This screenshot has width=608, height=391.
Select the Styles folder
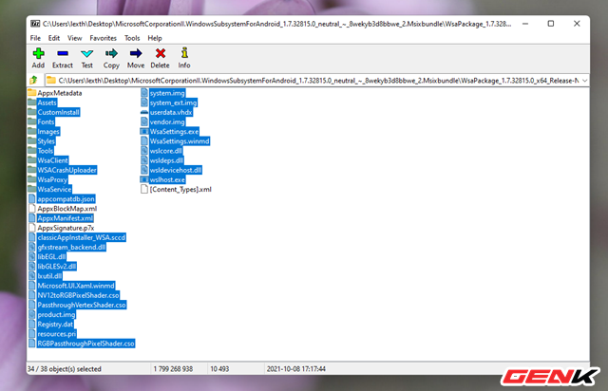(x=42, y=141)
